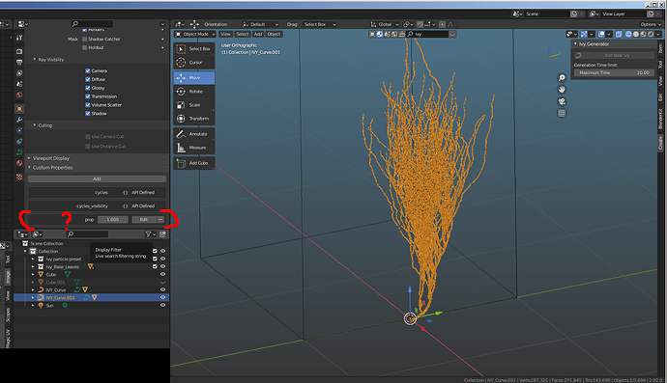
Task: Open the Material properties tab
Action: tap(19, 163)
